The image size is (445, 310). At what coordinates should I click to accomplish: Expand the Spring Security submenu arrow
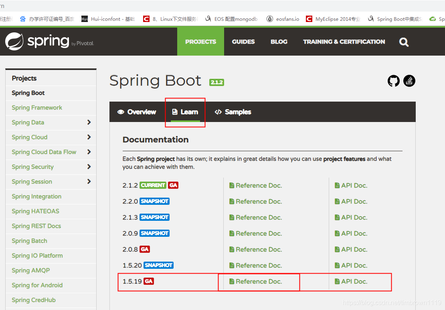click(89, 166)
